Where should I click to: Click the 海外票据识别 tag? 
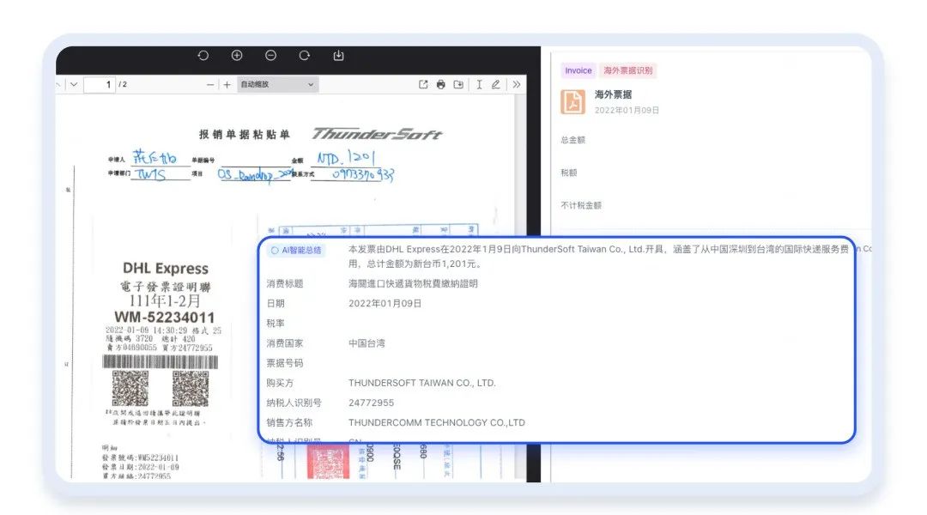627,70
